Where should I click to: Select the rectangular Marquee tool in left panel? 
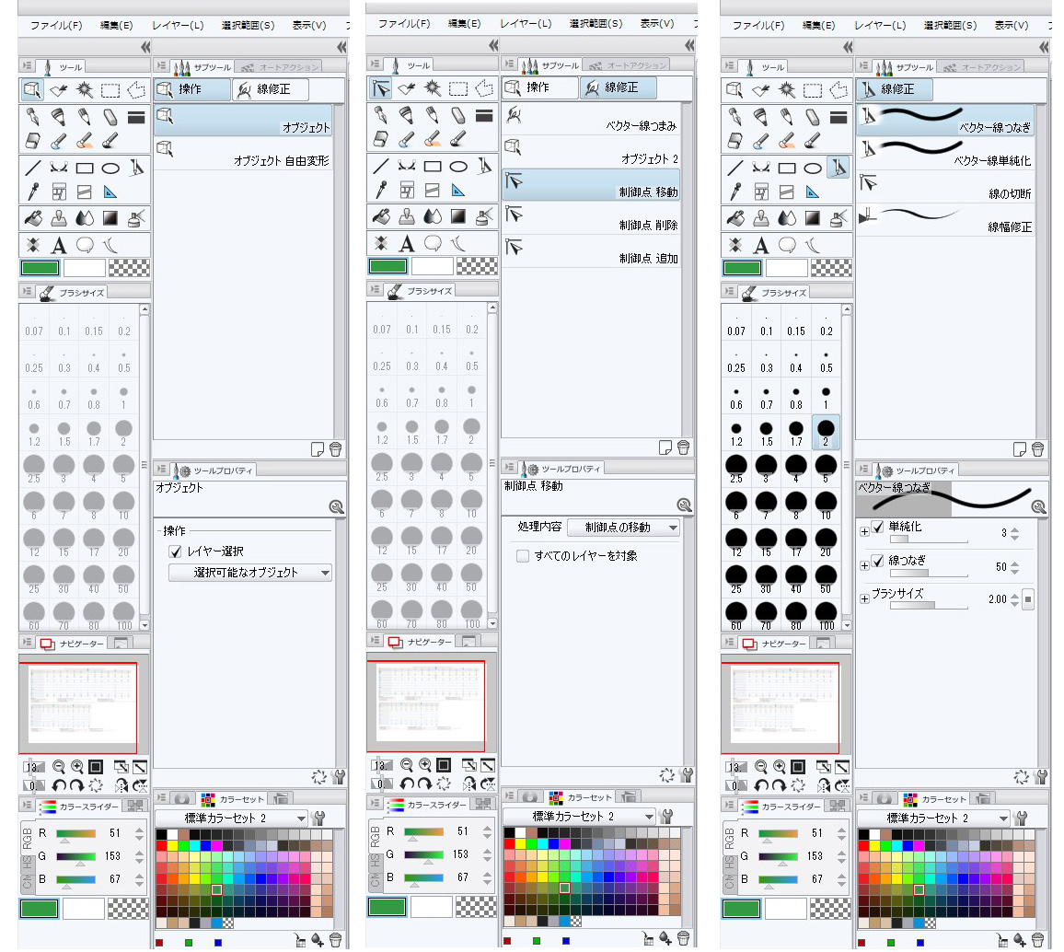110,89
